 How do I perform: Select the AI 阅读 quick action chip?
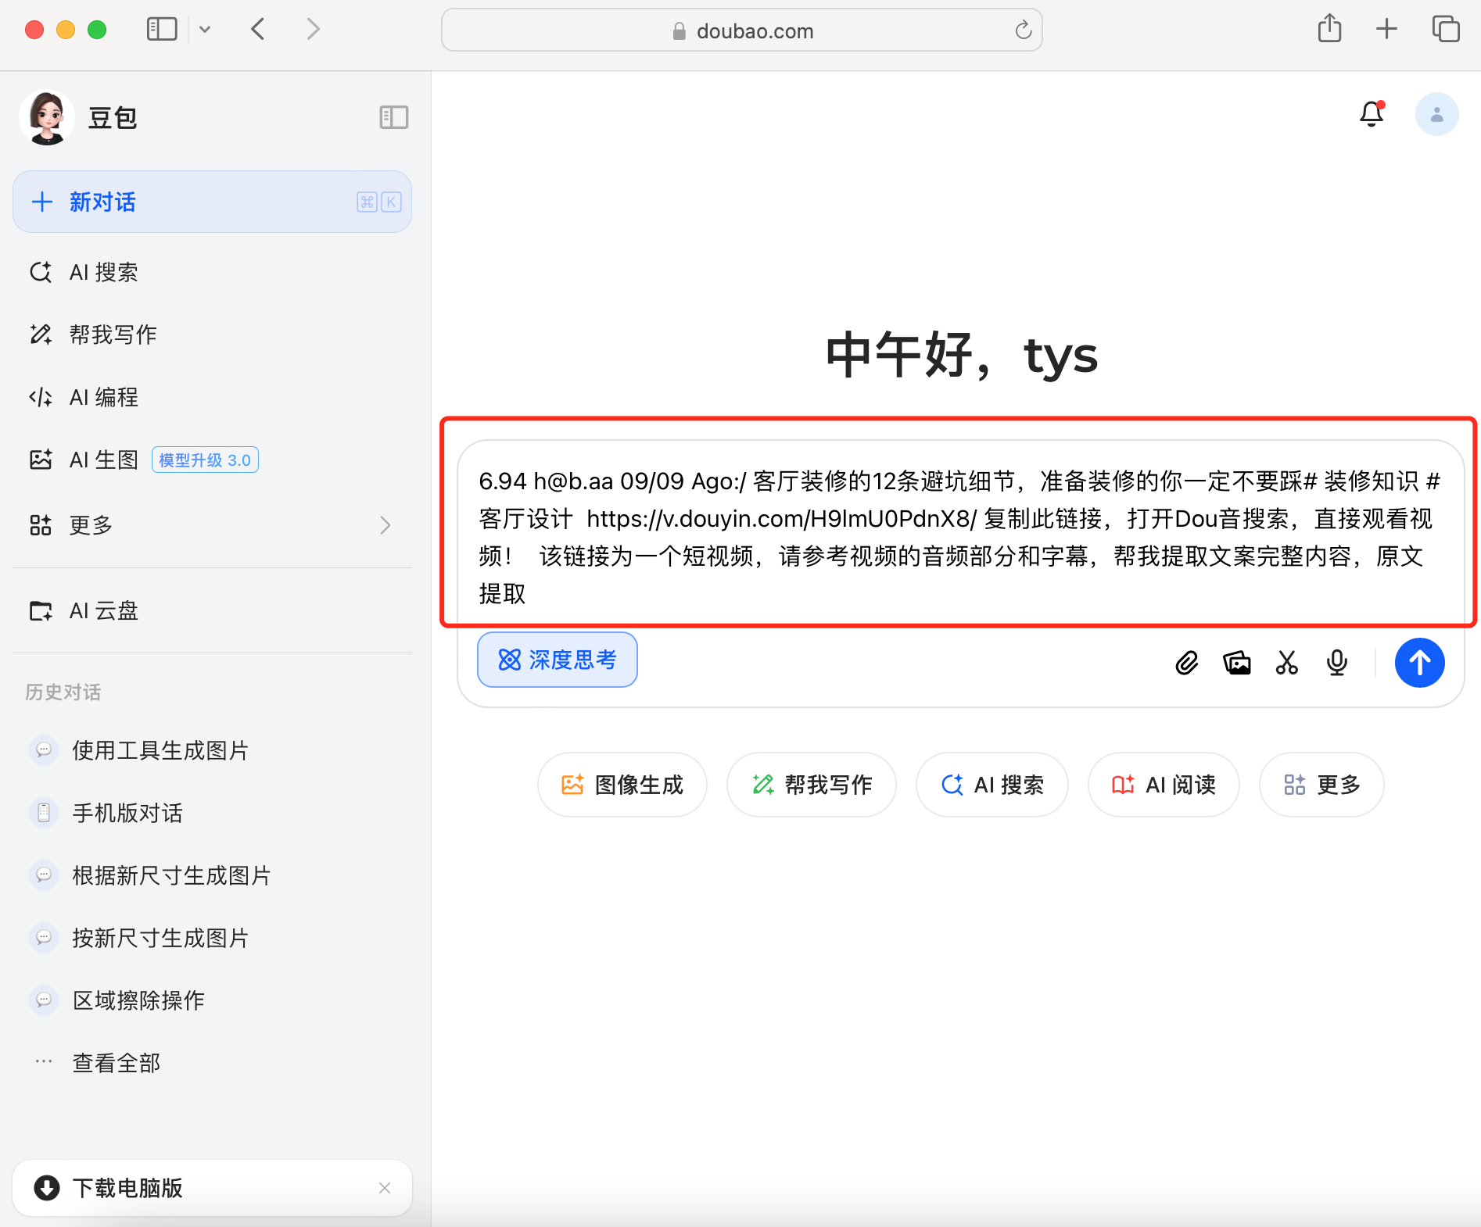[x=1164, y=785]
